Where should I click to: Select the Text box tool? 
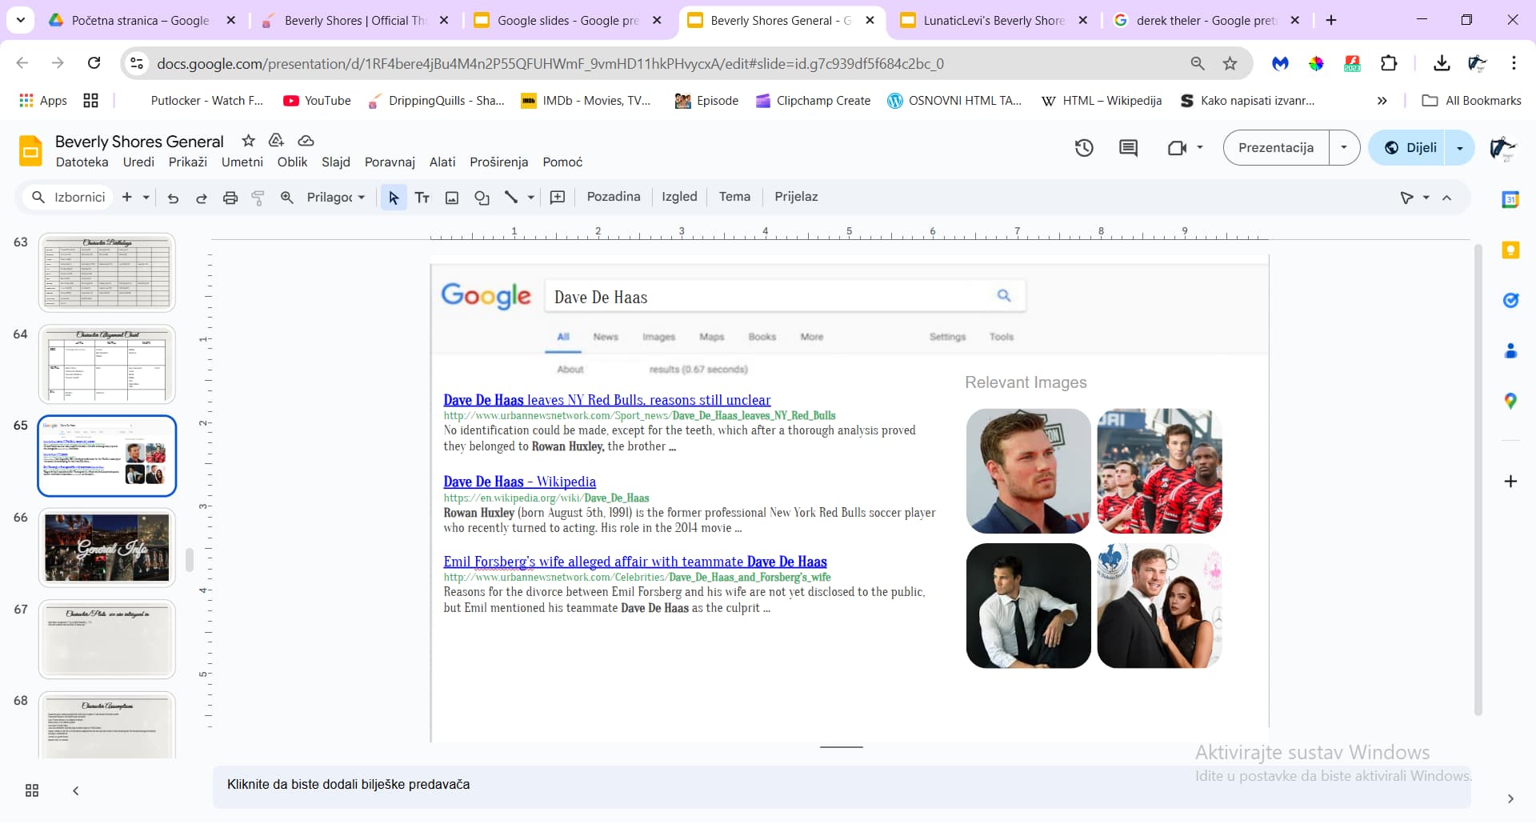click(x=422, y=198)
